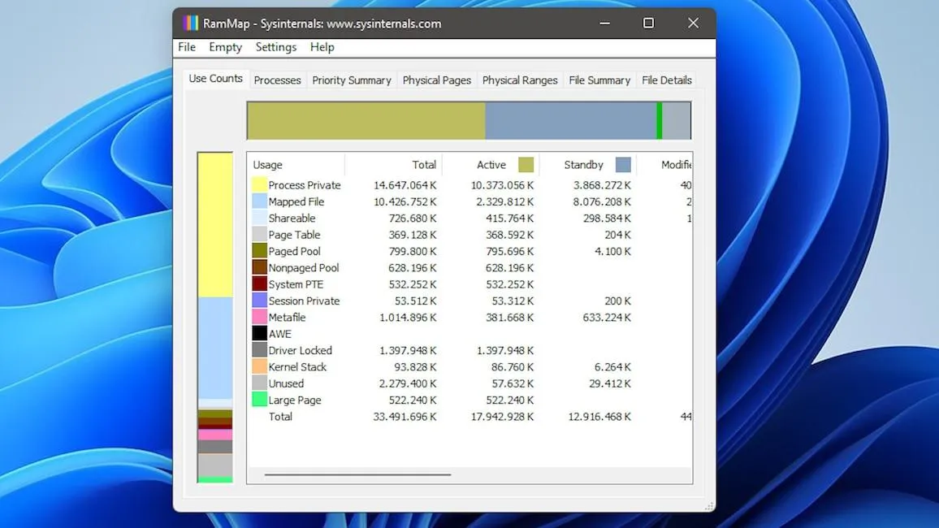Select the Driver Locked row
The image size is (939, 528).
pos(469,350)
